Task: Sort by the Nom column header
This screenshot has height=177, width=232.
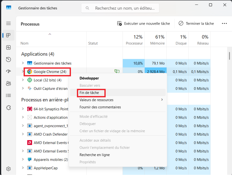Action: pyautogui.click(x=51, y=39)
